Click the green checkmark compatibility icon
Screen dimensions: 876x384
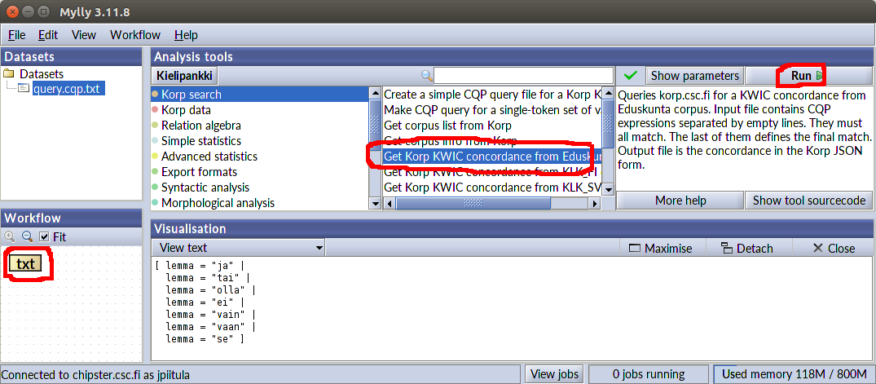630,76
